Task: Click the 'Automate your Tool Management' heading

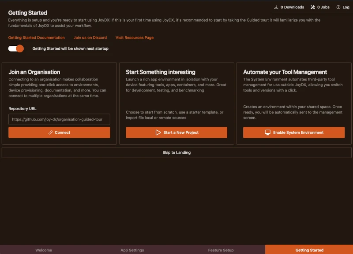Action: (x=285, y=72)
